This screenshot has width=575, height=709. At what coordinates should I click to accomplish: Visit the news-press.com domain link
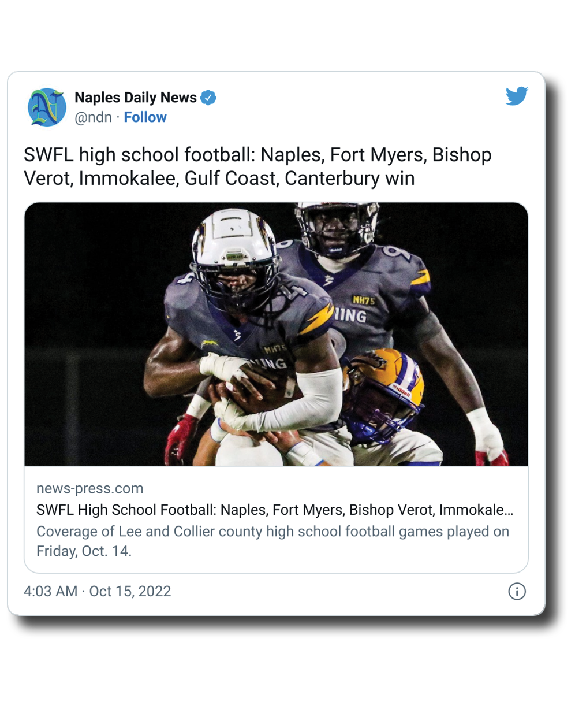coord(89,488)
